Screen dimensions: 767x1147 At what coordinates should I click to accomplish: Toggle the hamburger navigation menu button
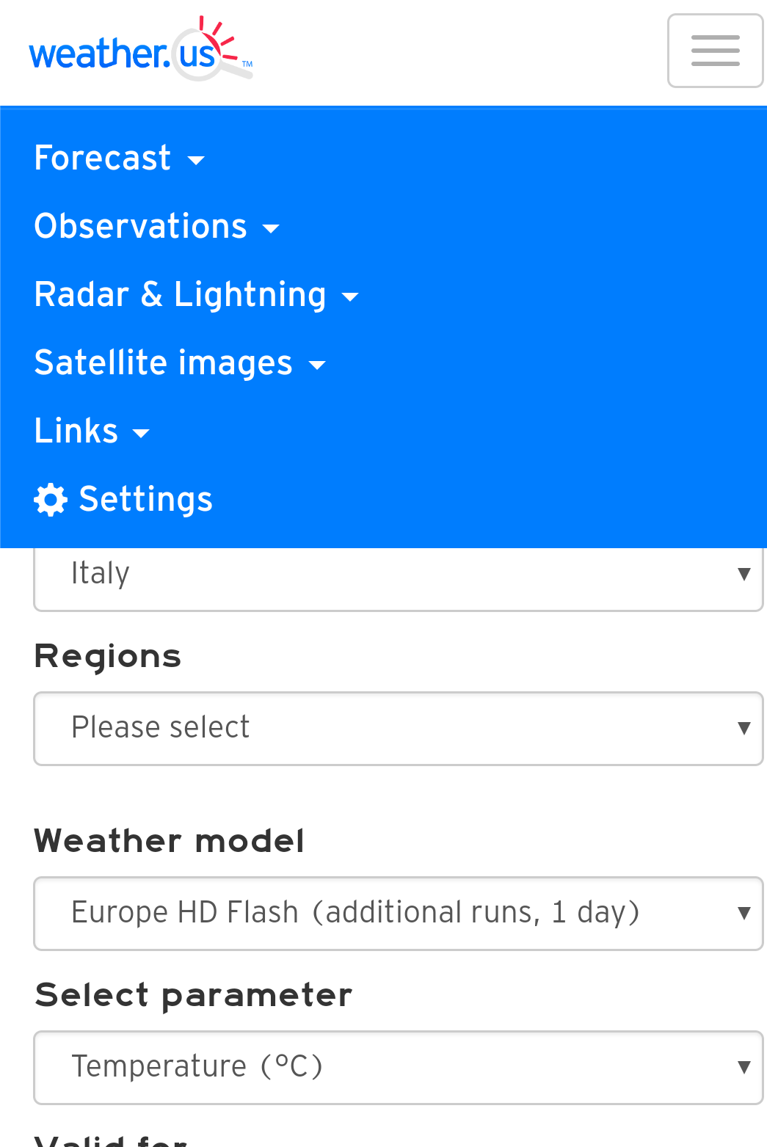tap(715, 51)
